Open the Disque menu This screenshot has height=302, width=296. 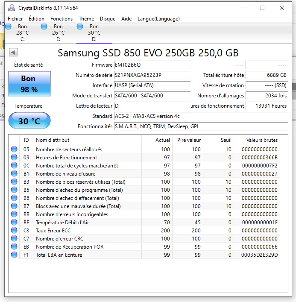(108, 19)
